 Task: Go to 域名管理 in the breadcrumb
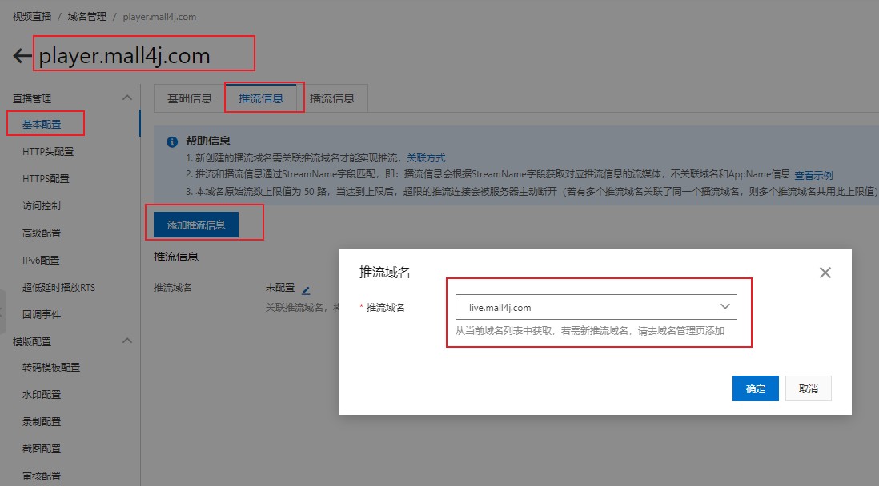coord(86,16)
